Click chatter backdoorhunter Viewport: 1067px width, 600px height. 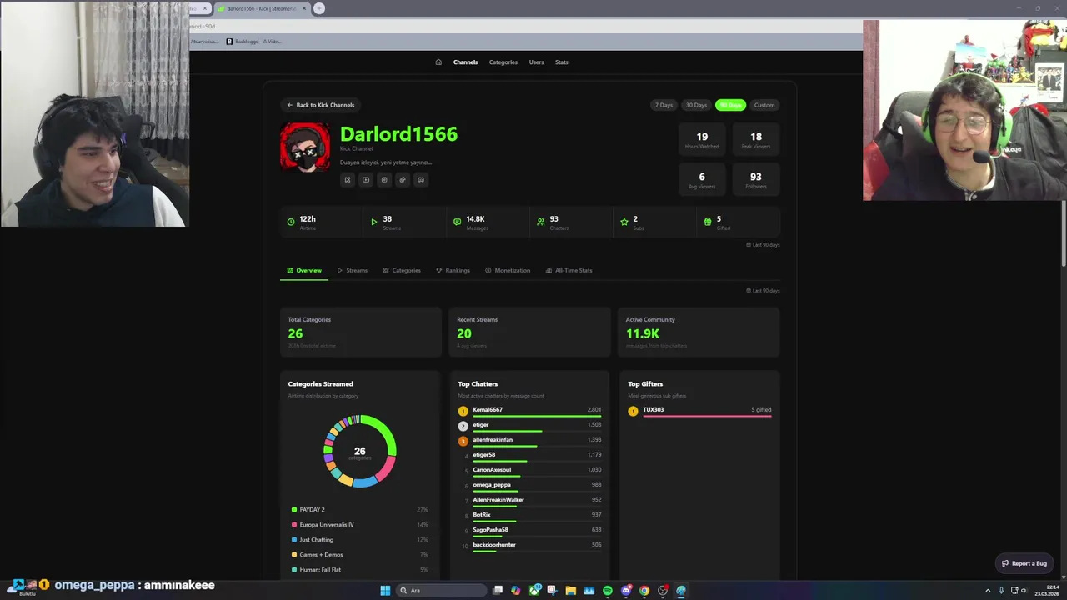point(494,544)
